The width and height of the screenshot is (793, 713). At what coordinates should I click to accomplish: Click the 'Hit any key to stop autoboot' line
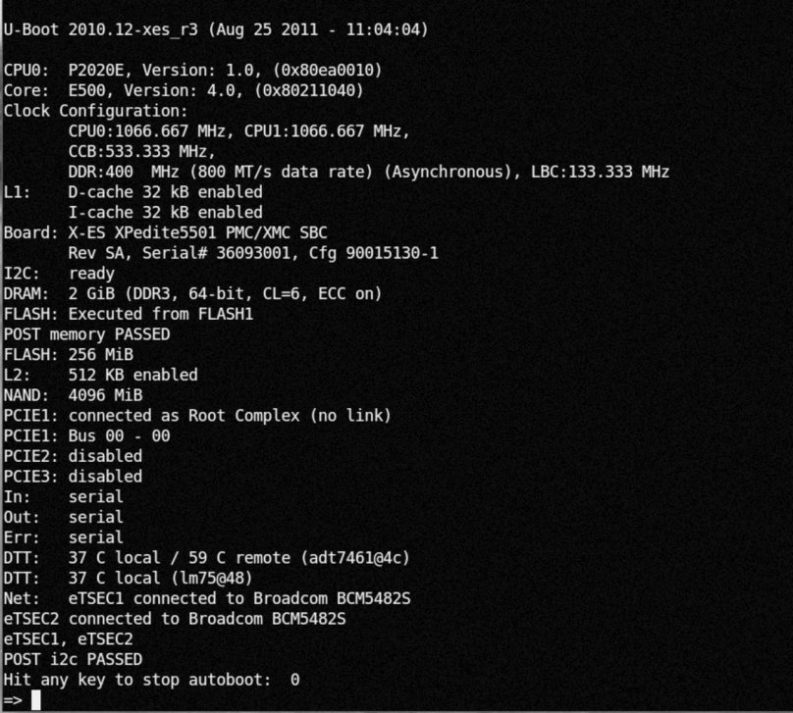click(151, 679)
